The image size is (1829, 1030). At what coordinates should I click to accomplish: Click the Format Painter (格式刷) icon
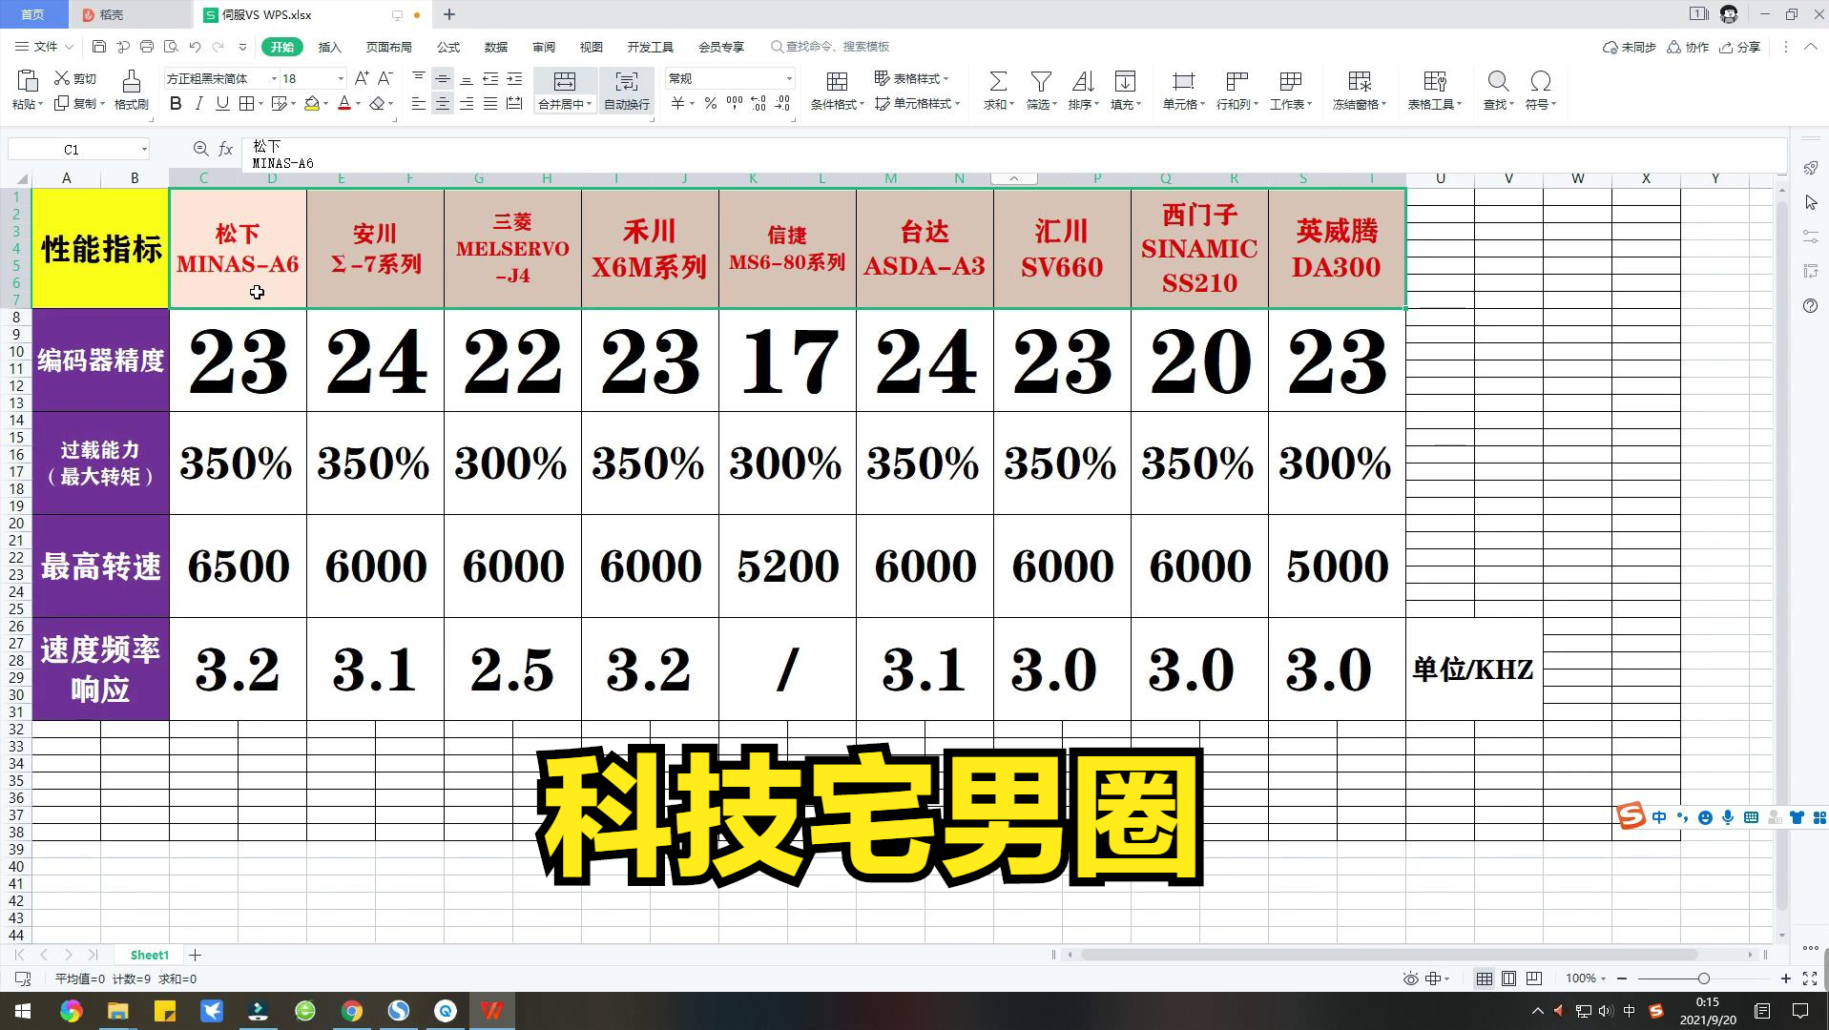tap(132, 82)
